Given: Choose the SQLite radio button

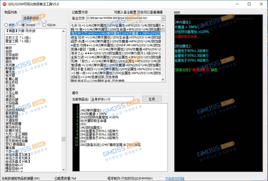Looking at the screenshot, I should [x=49, y=25].
